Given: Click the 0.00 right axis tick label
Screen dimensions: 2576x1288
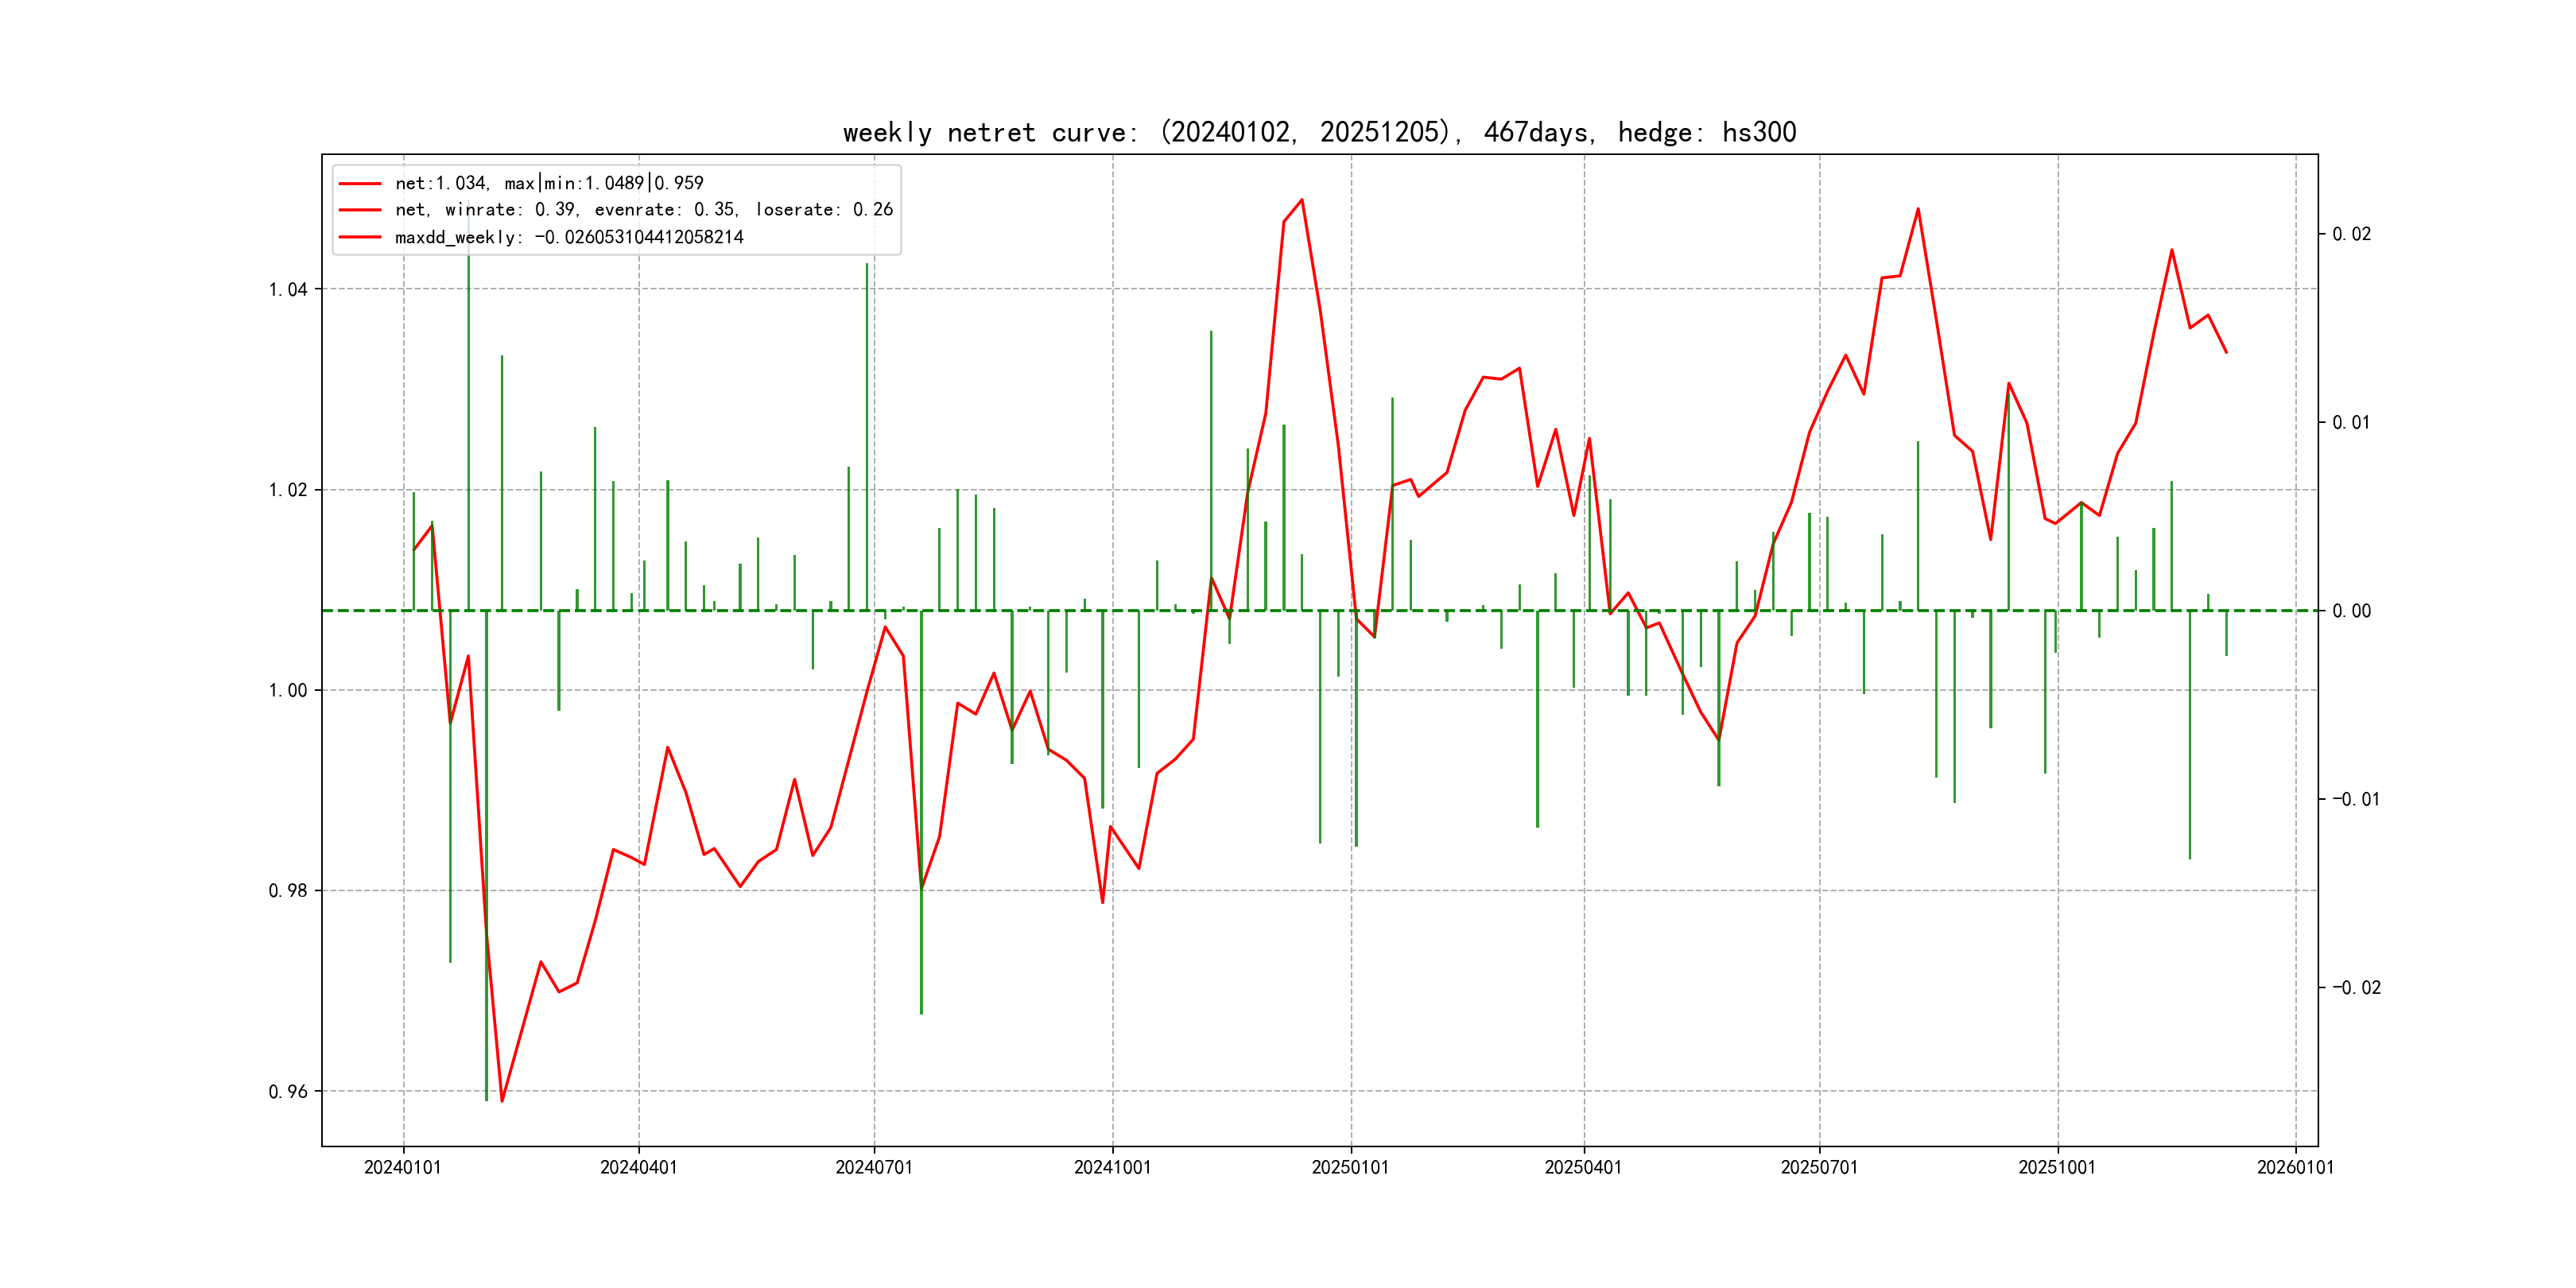Looking at the screenshot, I should (x=2351, y=611).
